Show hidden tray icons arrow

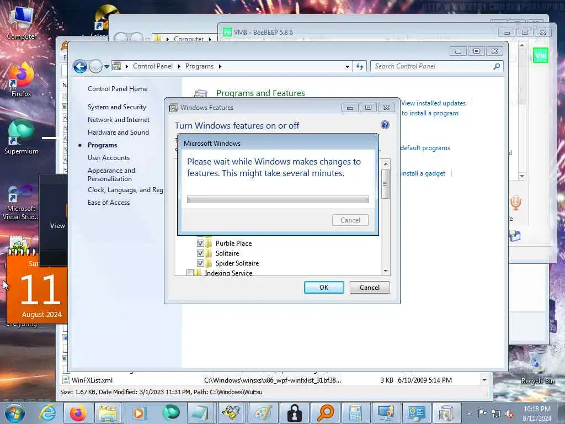tap(469, 414)
